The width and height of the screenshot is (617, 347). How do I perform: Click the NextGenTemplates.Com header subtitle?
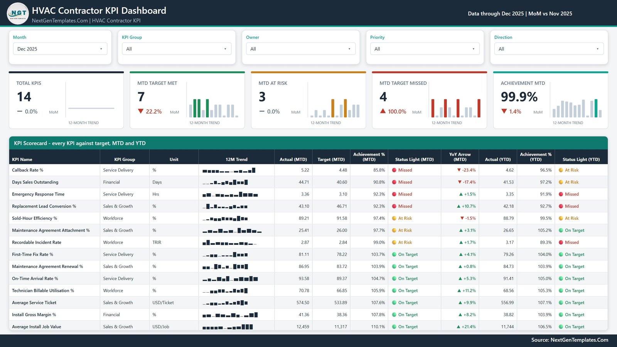(60, 20)
